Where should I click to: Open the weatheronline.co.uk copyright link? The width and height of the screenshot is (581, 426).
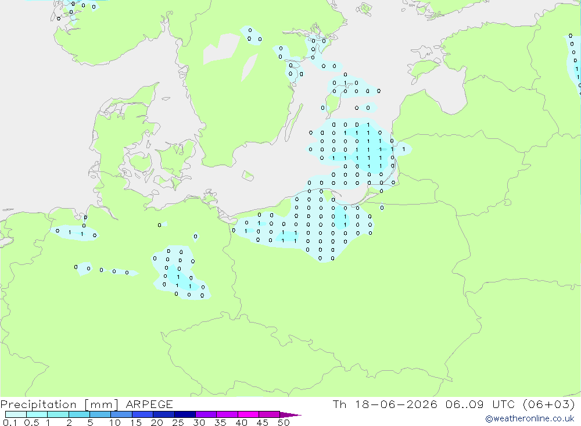tap(530, 418)
